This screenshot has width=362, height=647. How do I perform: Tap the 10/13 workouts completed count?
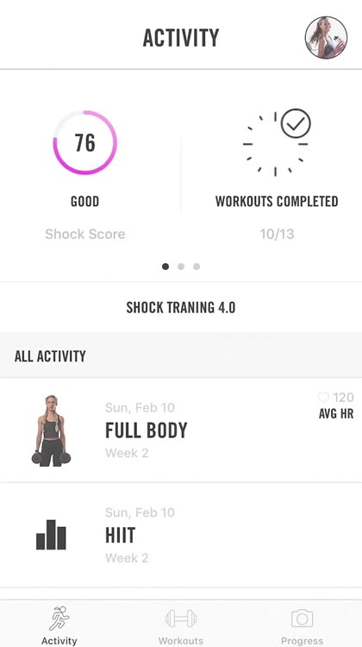pyautogui.click(x=277, y=234)
